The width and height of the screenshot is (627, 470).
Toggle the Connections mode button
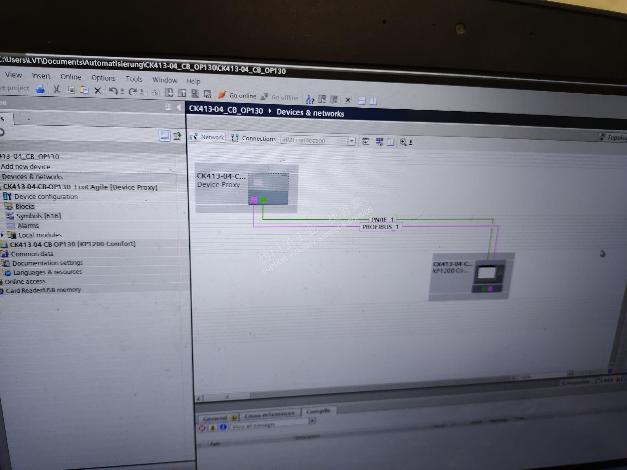(254, 138)
